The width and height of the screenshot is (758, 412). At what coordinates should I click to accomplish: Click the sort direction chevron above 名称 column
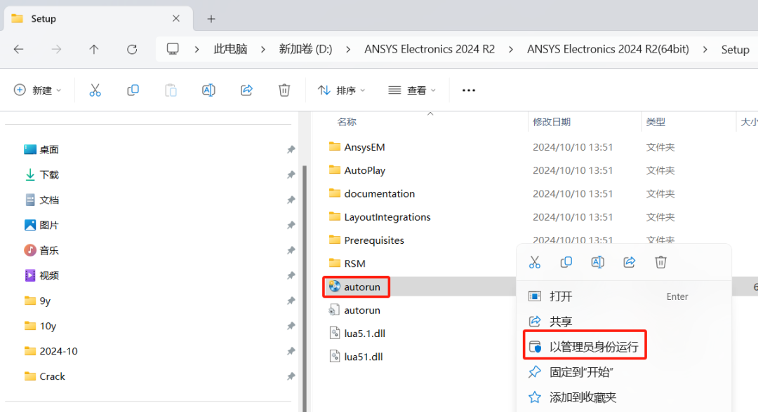coord(430,114)
